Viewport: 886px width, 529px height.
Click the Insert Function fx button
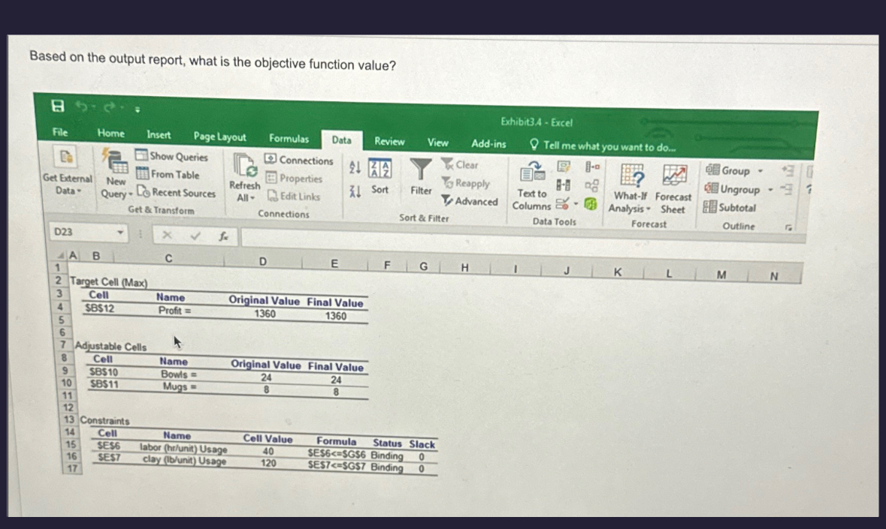point(224,237)
